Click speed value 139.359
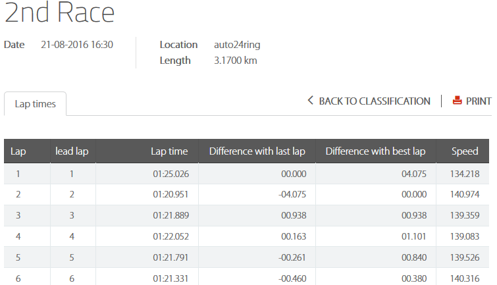 (x=463, y=215)
